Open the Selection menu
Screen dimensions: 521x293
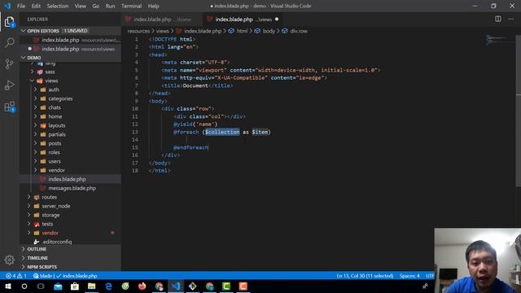point(58,6)
